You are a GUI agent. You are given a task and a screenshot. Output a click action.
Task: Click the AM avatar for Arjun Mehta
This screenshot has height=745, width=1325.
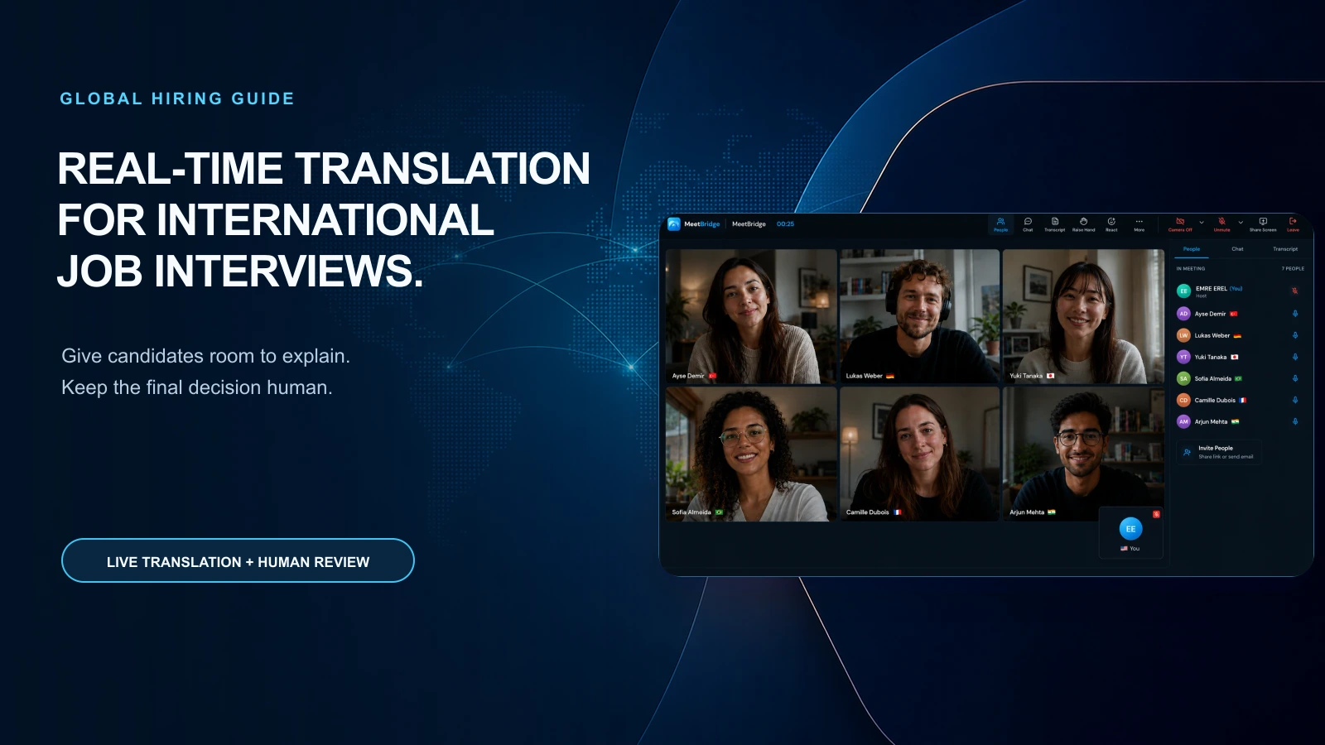pyautogui.click(x=1183, y=421)
